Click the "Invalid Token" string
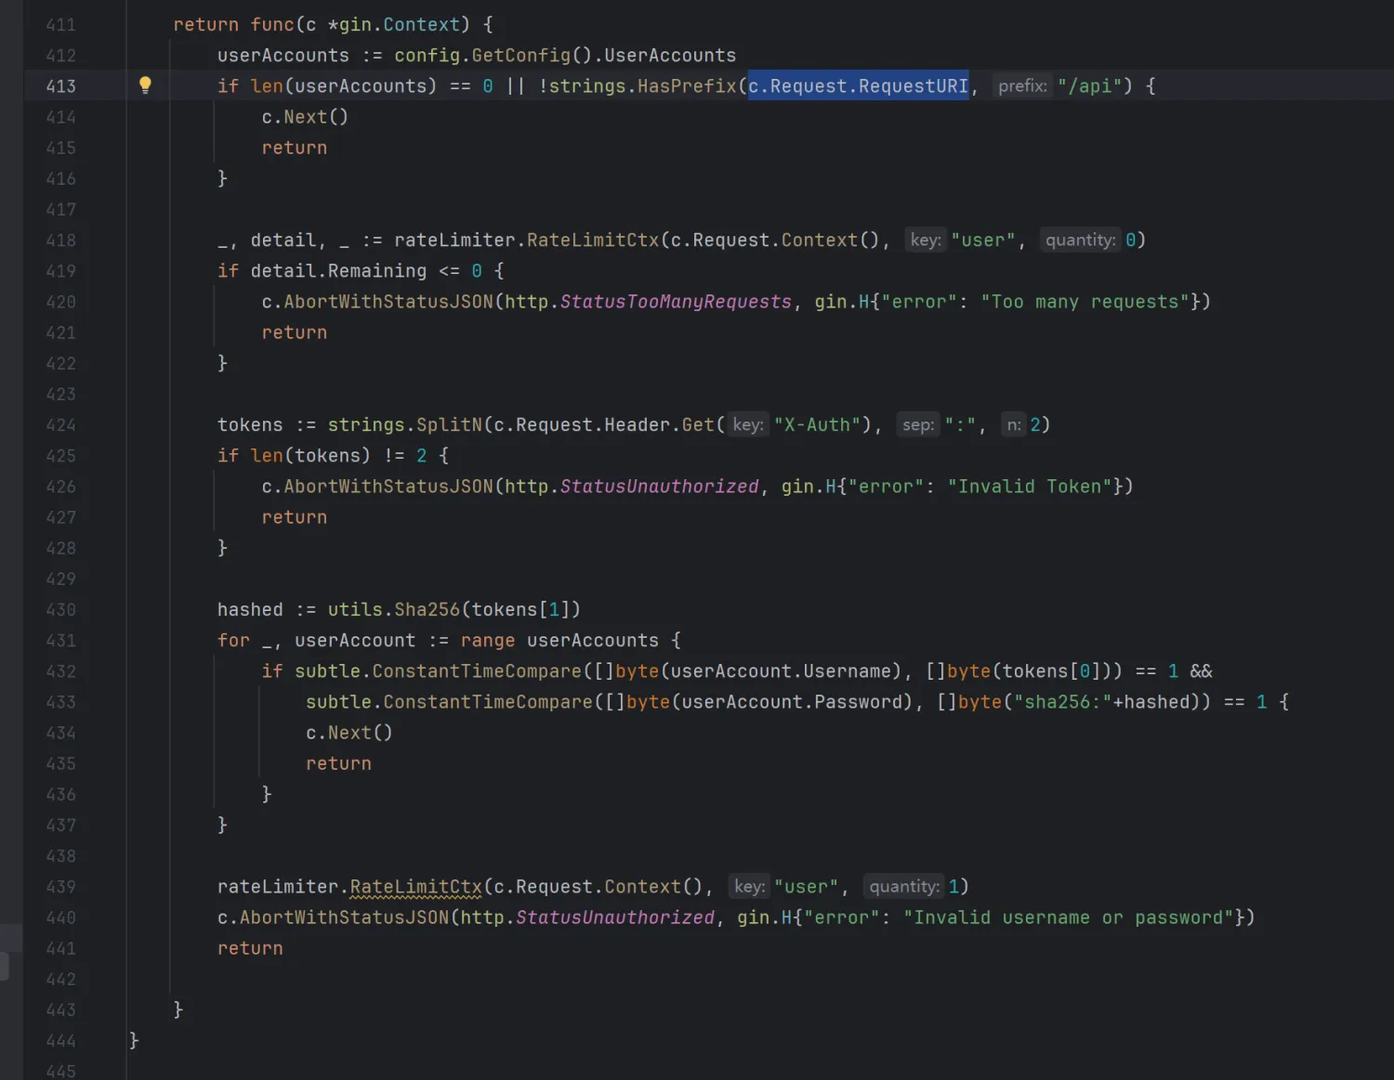Image resolution: width=1394 pixels, height=1080 pixels. 1030,487
